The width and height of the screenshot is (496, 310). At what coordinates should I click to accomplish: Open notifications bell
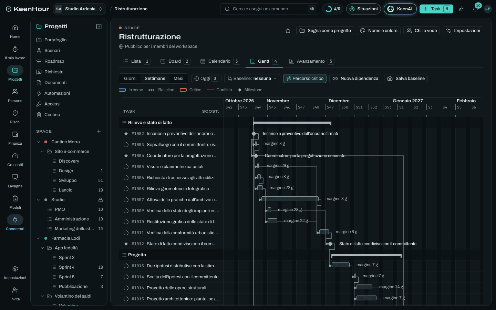[x=475, y=9]
